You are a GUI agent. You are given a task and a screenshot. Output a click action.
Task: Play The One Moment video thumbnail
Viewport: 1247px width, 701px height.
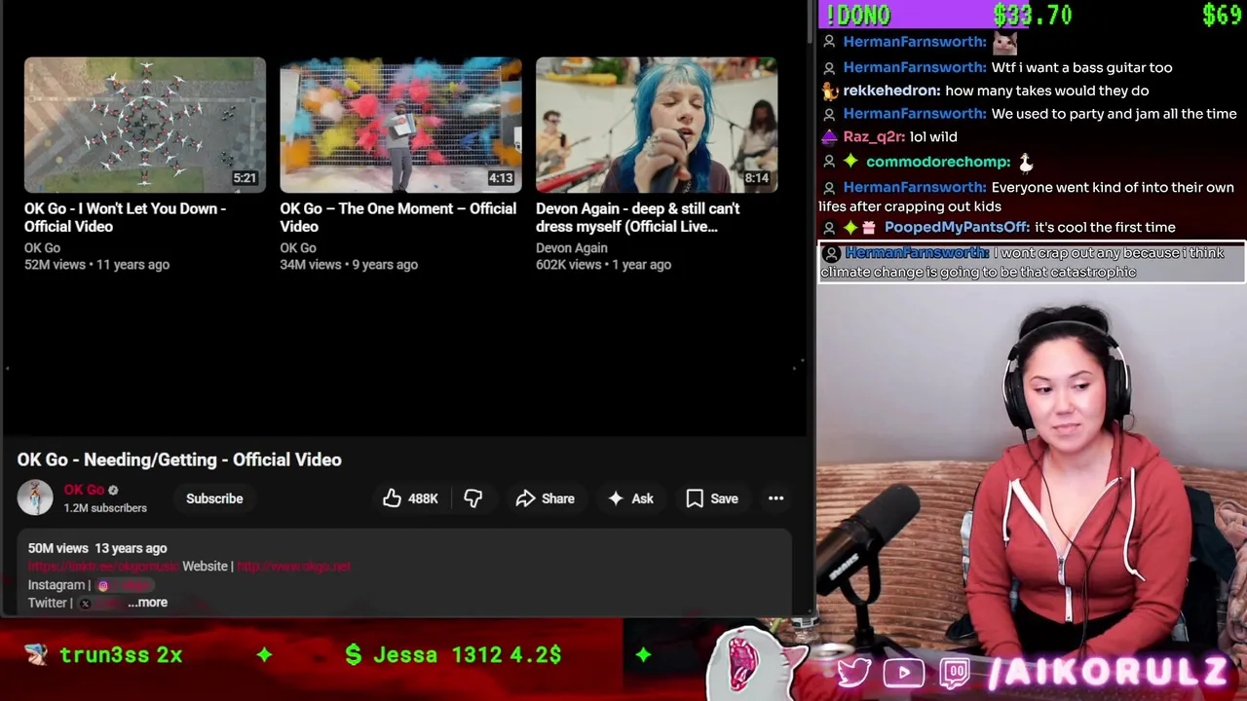coord(400,125)
